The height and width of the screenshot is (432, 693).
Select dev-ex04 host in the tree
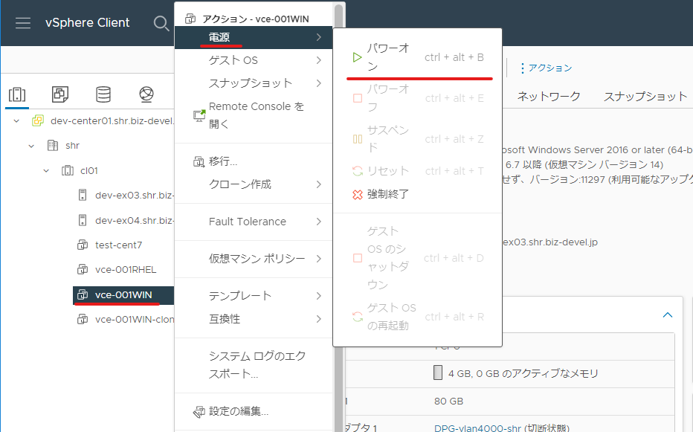(x=135, y=220)
